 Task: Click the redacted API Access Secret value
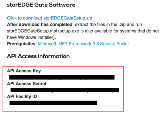click(x=65, y=90)
